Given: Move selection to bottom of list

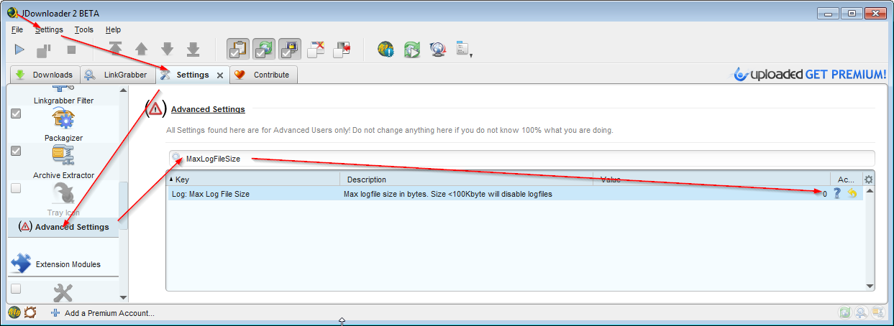Looking at the screenshot, I should pos(193,49).
